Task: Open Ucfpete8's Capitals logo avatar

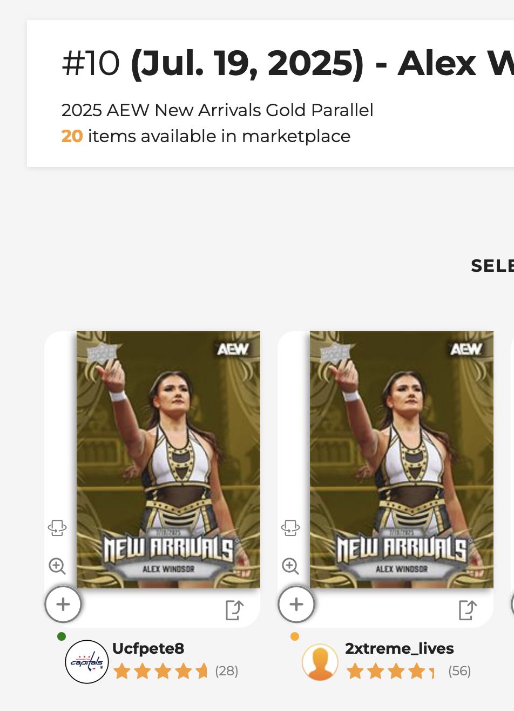Action: pyautogui.click(x=87, y=662)
